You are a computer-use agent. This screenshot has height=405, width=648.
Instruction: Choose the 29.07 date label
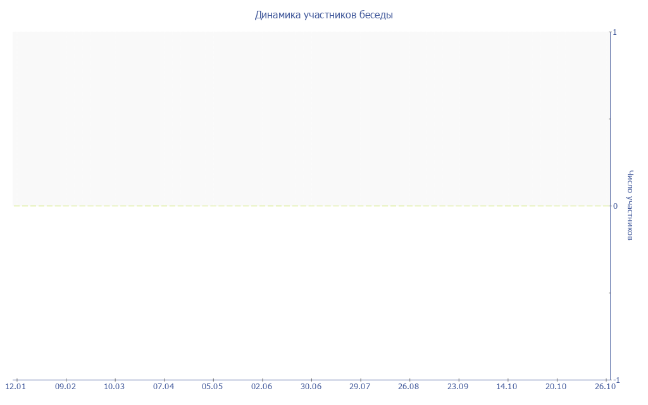click(x=359, y=387)
